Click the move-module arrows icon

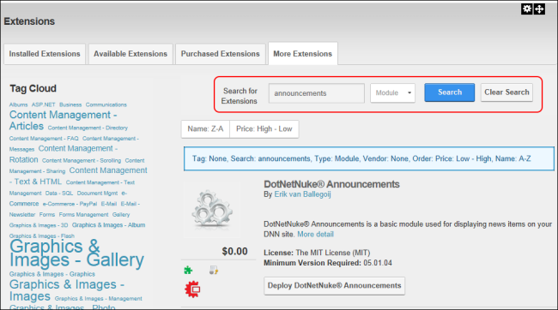click(539, 9)
